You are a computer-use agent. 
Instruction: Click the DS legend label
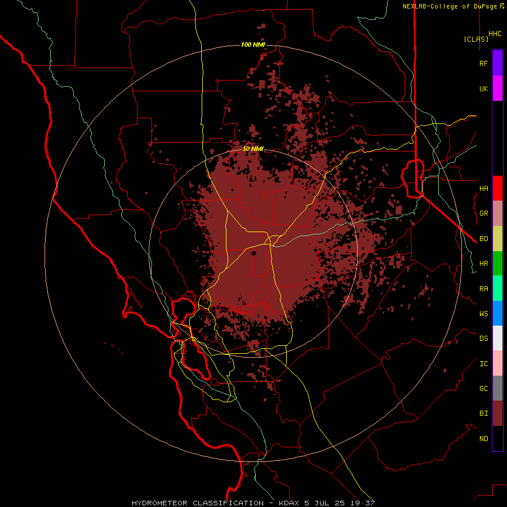[483, 338]
